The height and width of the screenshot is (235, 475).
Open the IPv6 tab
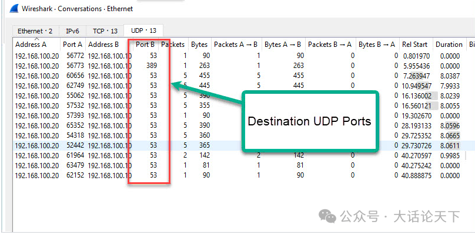72,31
